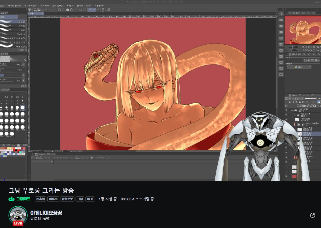Open the 표준 blending mode dropdown

(297, 99)
